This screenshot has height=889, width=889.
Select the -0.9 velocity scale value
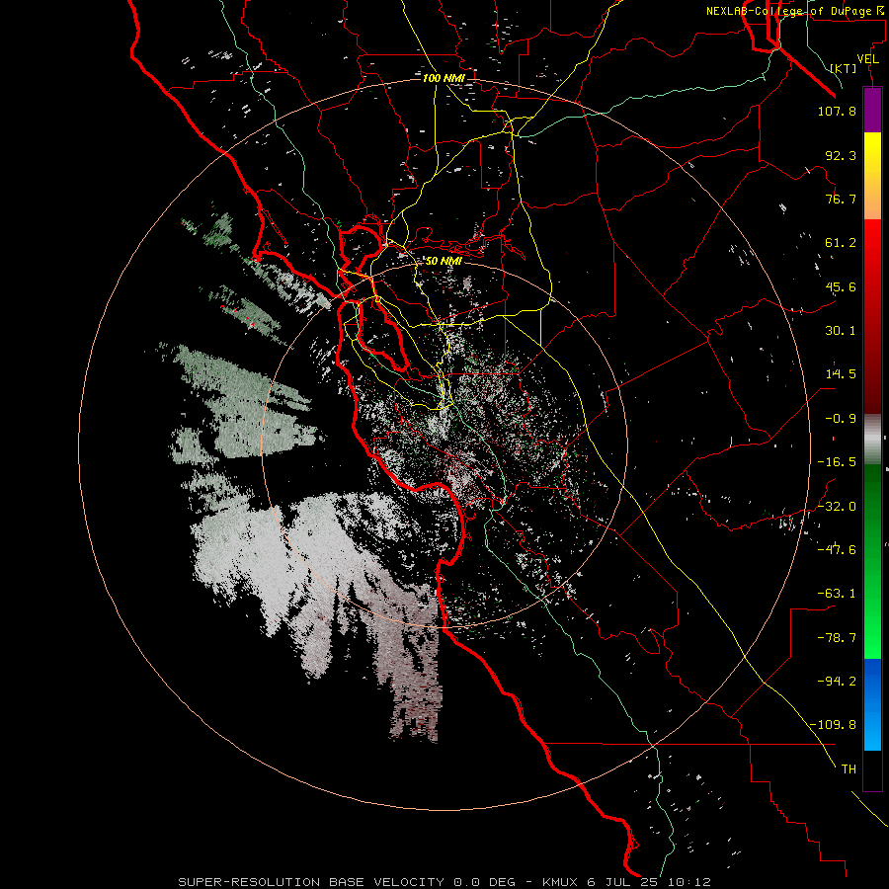841,419
